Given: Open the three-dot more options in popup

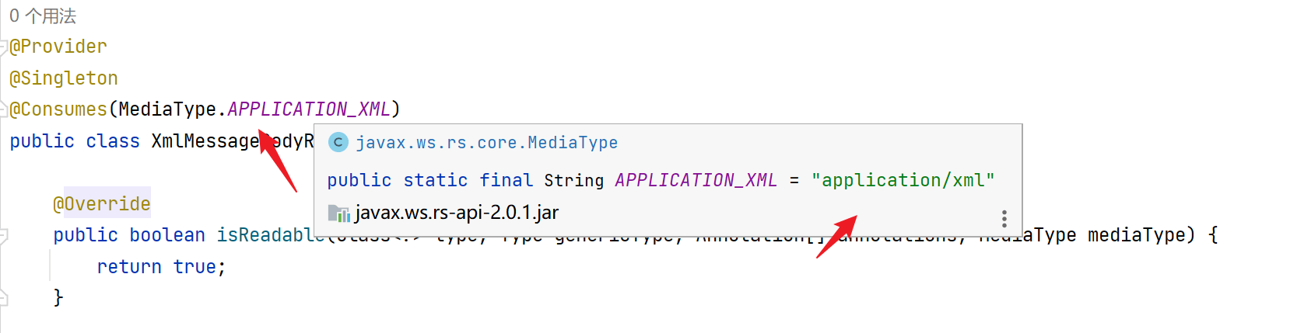Looking at the screenshot, I should click(x=1004, y=219).
